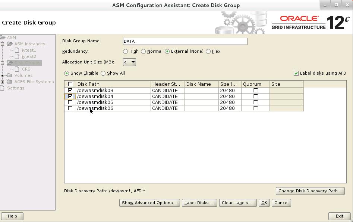Click the Header Status column header

[168, 84]
